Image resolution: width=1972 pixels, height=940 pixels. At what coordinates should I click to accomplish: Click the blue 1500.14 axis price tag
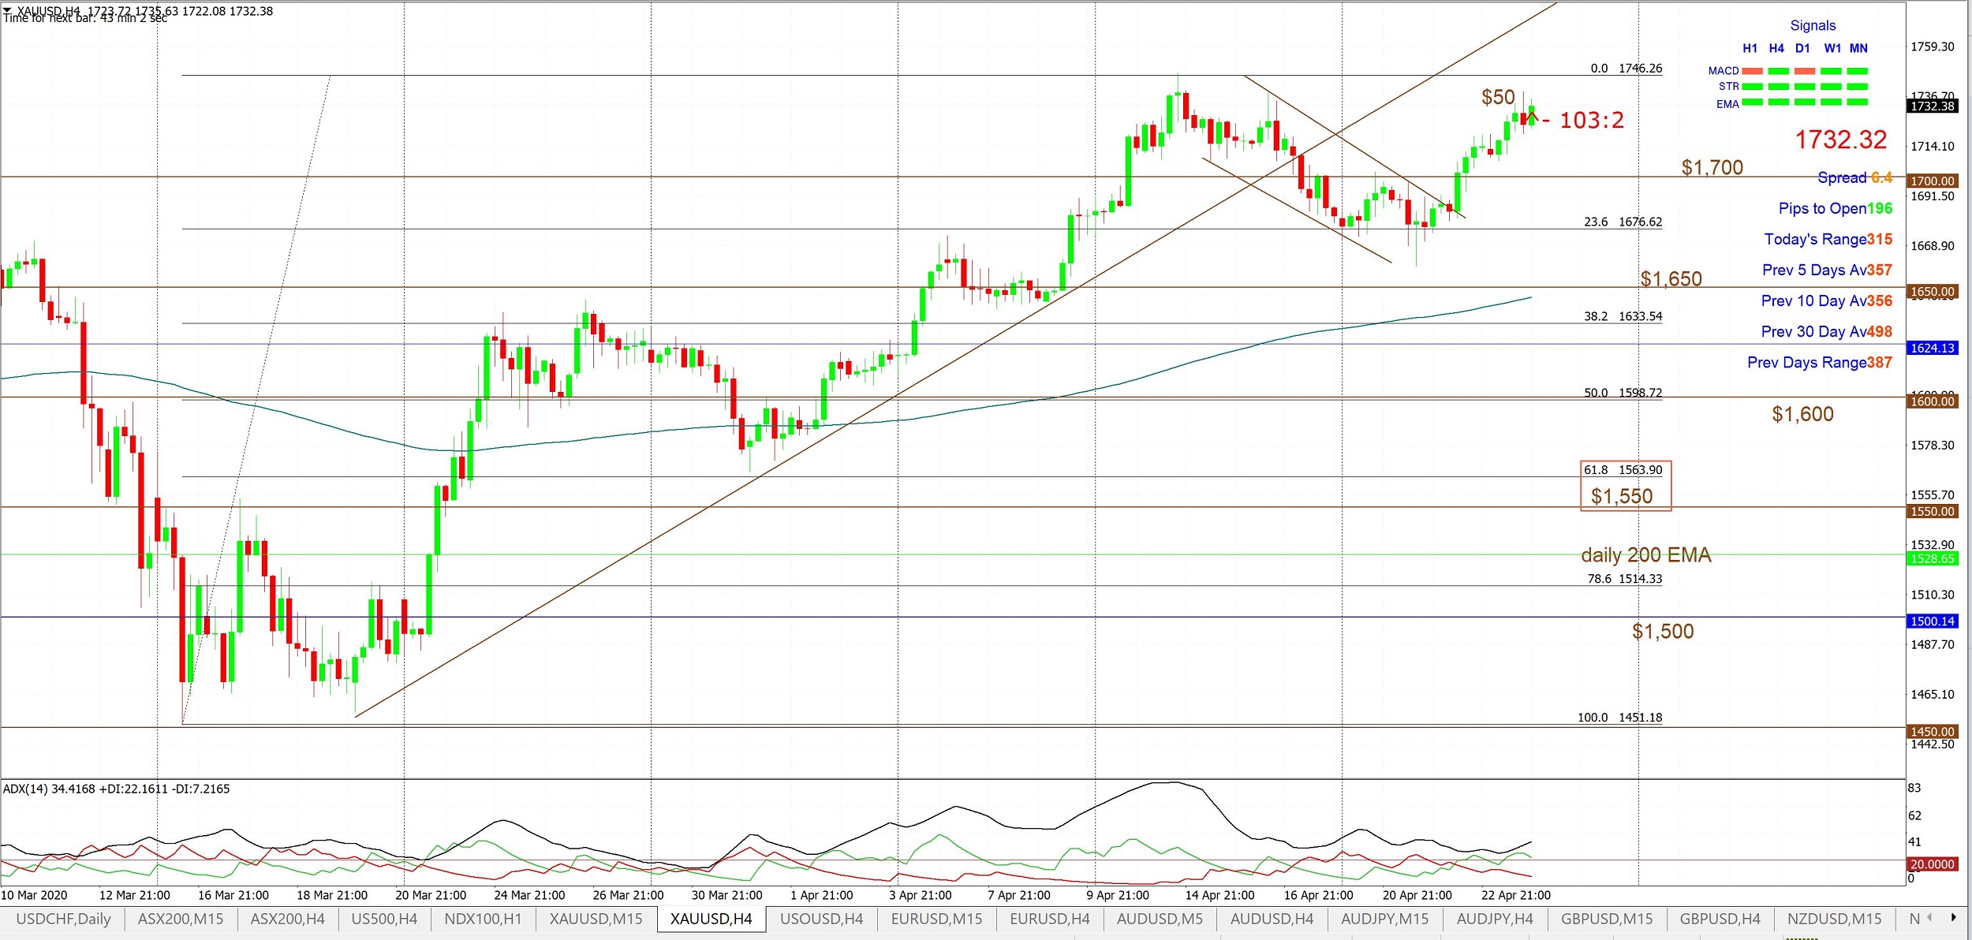[x=1932, y=621]
